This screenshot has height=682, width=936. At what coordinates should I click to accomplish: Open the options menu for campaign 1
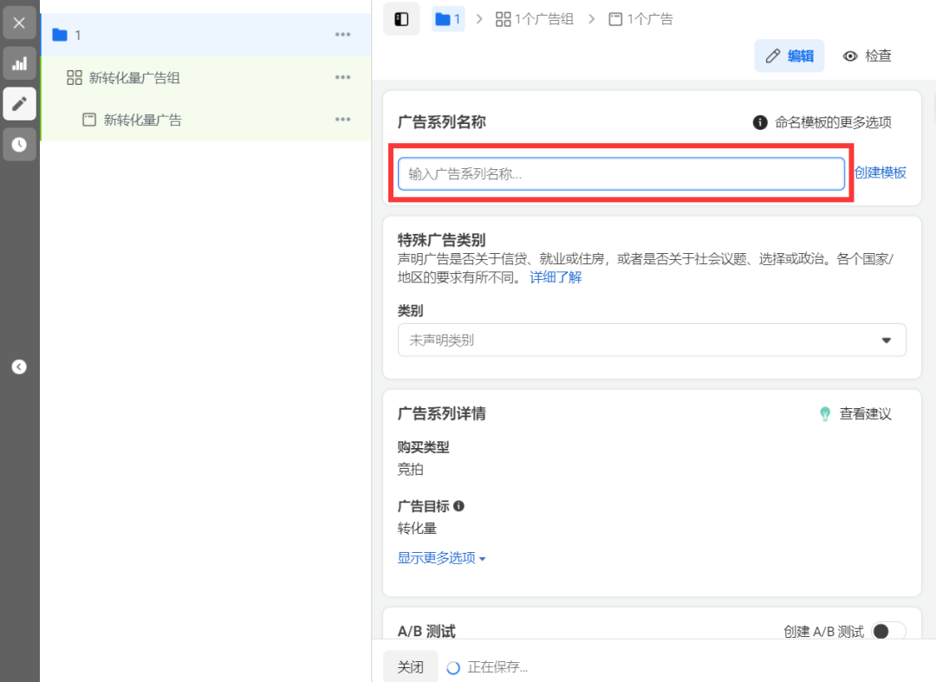coord(342,35)
